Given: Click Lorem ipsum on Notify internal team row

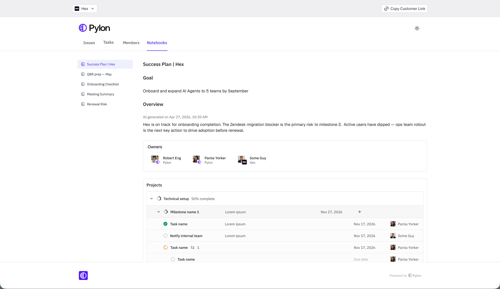Looking at the screenshot, I should point(235,236).
